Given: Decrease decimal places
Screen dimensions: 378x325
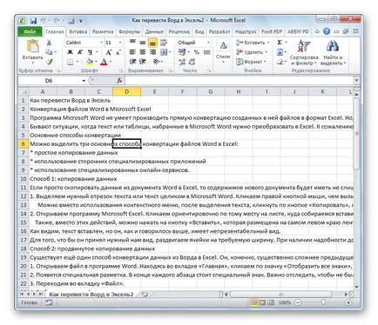Looking at the screenshot, I should [x=192, y=62].
